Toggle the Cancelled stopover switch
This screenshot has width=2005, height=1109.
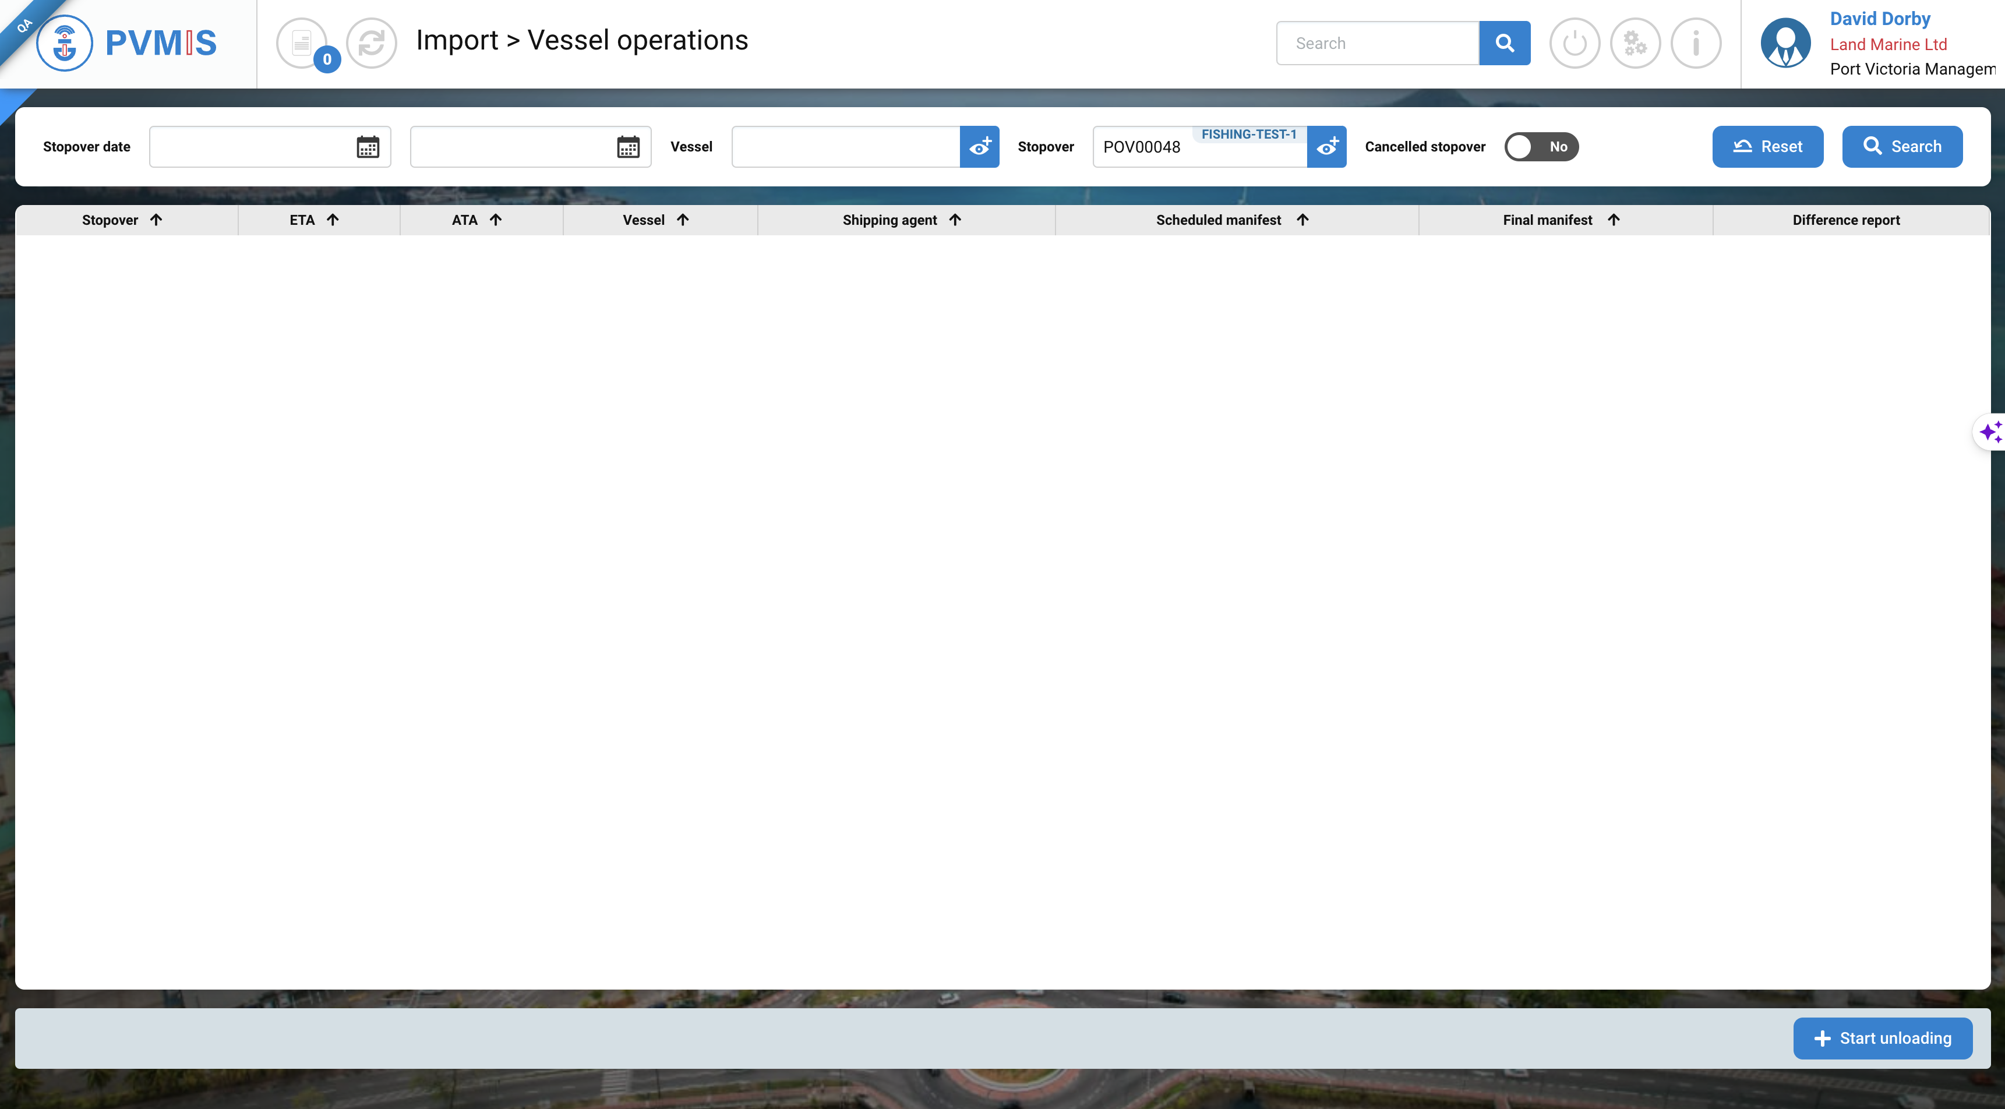click(x=1540, y=146)
